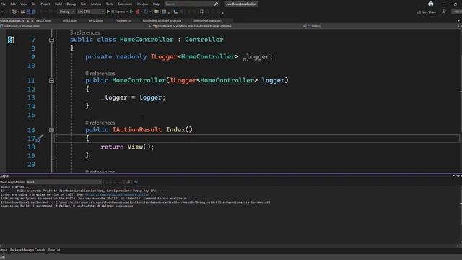Open the Test menu
The width and height of the screenshot is (462, 260).
point(83,4)
